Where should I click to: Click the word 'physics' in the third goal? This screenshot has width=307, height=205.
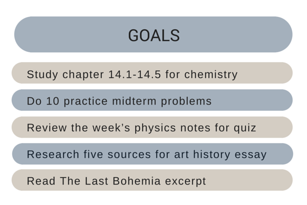click(155, 129)
